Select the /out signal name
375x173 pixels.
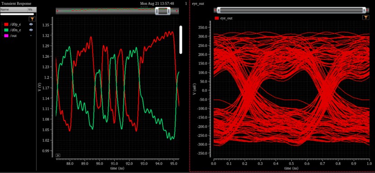[13, 36]
